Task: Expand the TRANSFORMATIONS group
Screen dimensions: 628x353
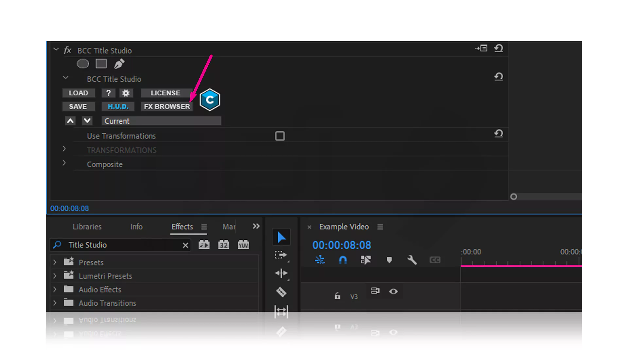Action: pos(64,149)
